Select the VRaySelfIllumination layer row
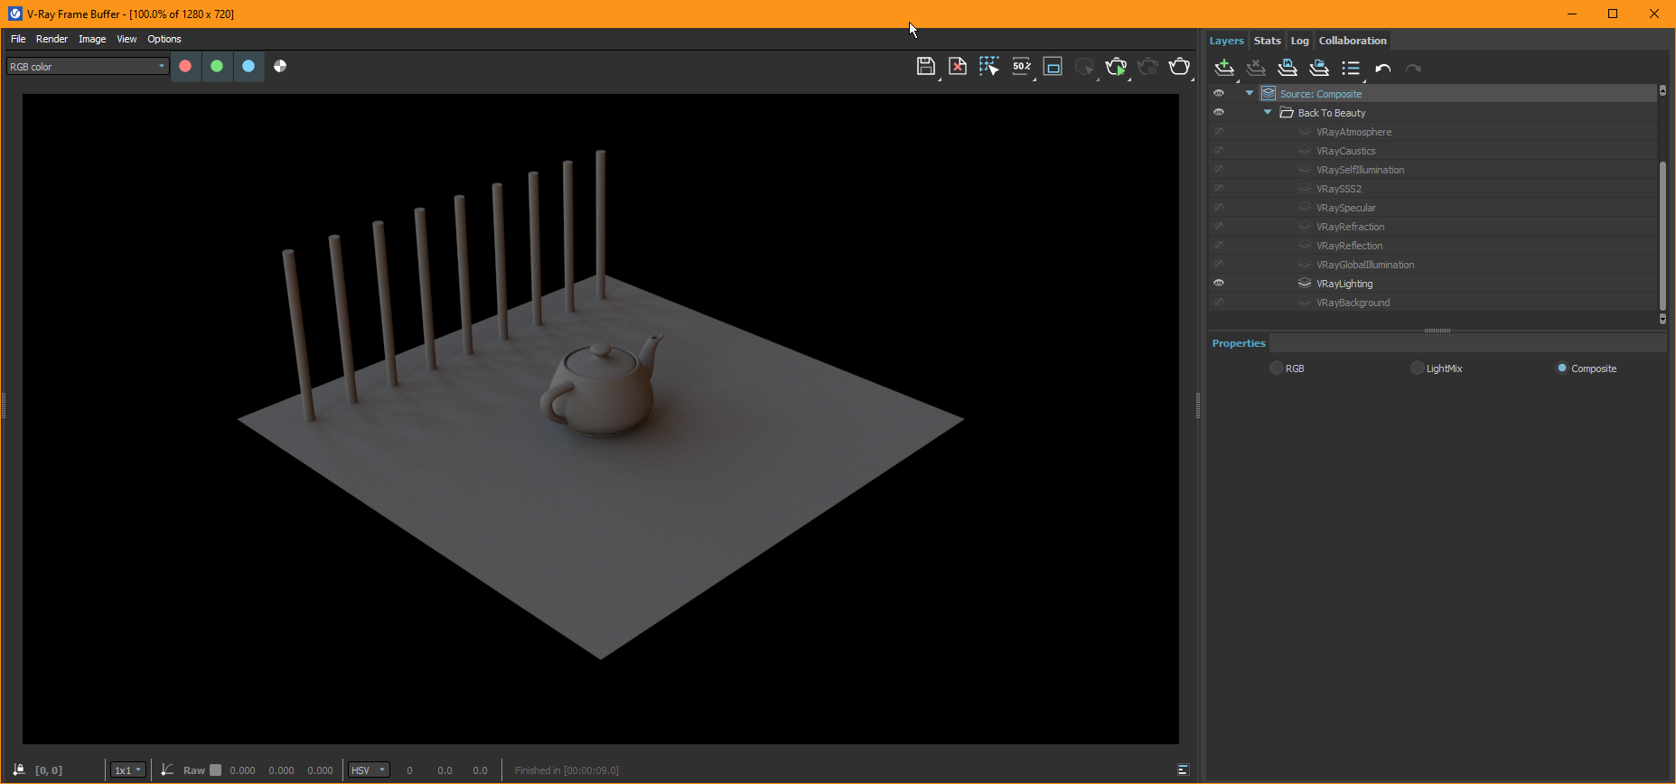This screenshot has width=1676, height=784. 1433,169
